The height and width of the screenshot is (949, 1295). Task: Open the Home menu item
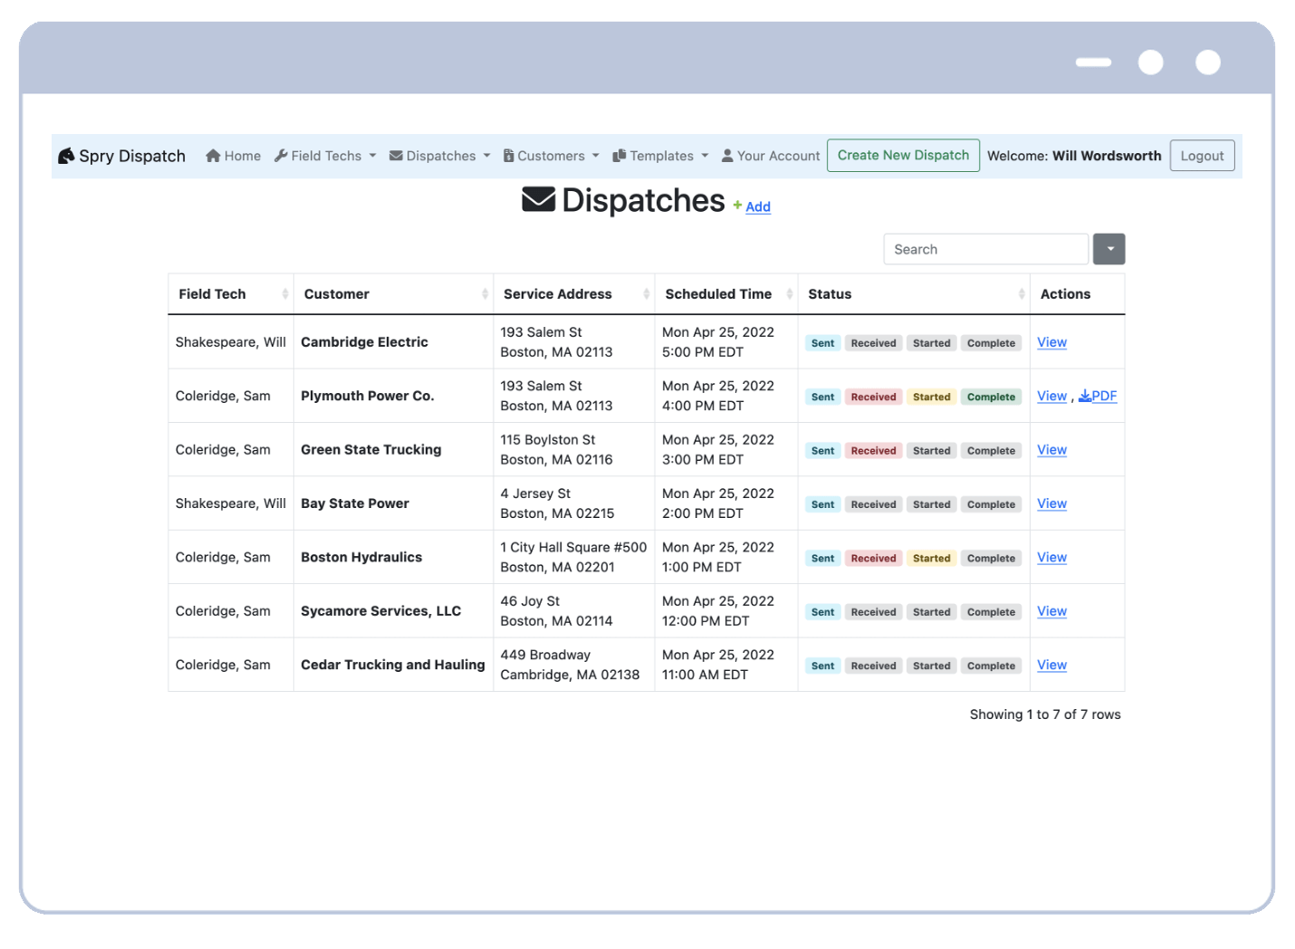[233, 156]
